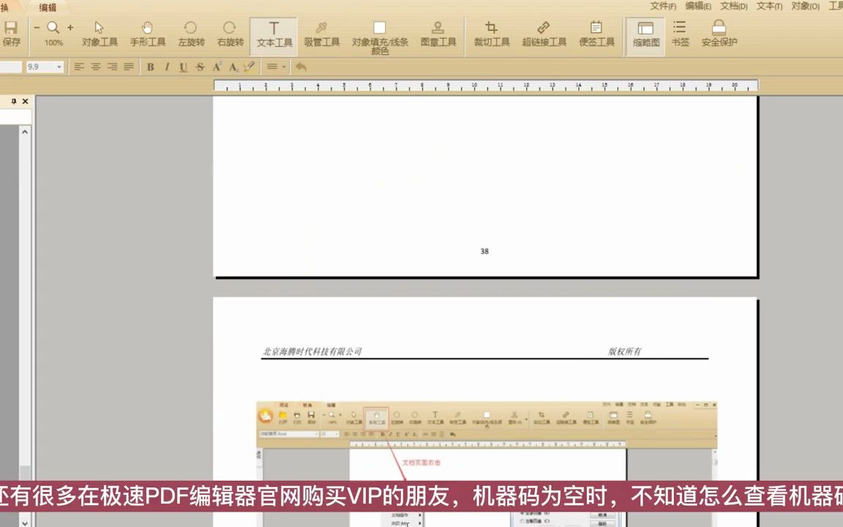Toggle italic text formatting
The width and height of the screenshot is (843, 527).
pyautogui.click(x=165, y=67)
